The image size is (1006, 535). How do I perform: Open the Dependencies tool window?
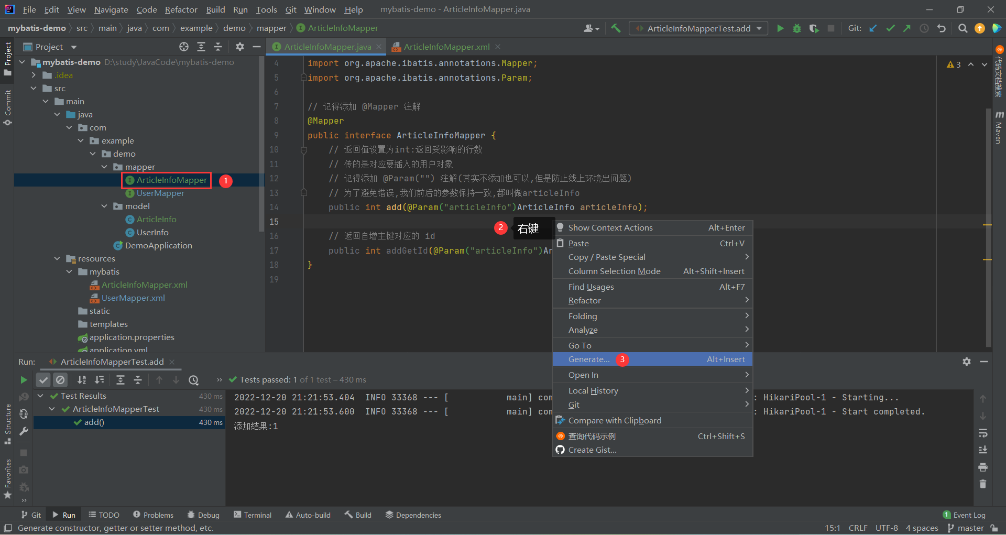pyautogui.click(x=413, y=515)
